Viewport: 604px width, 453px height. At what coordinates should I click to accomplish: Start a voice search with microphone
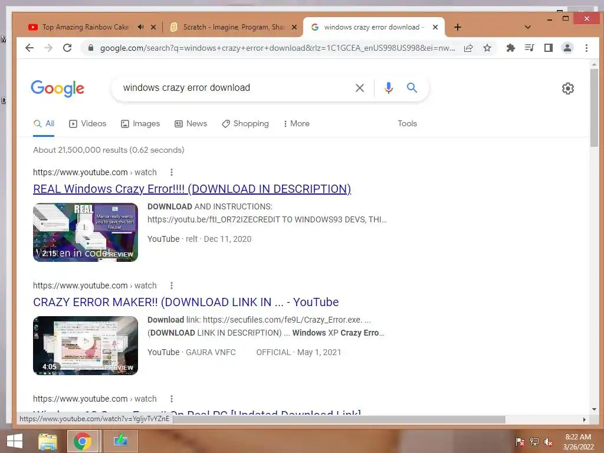[389, 88]
